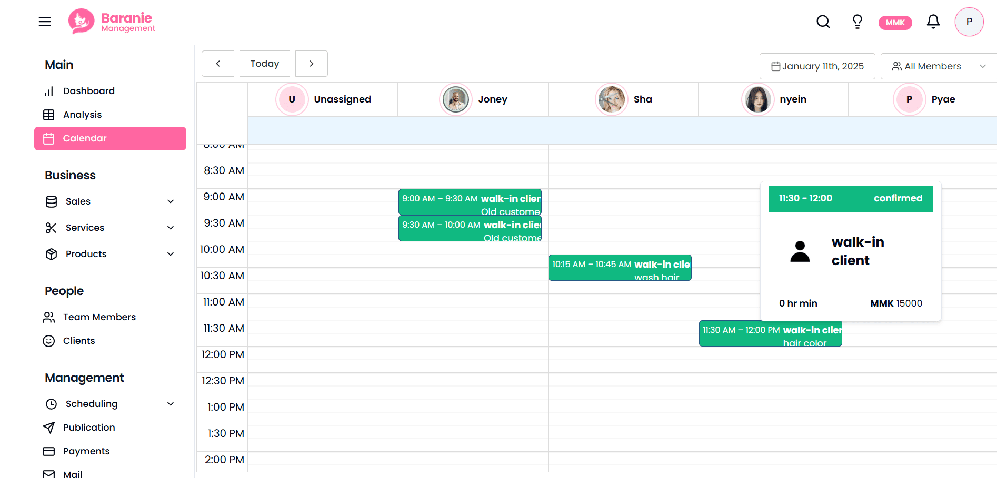Select the Team Members icon

pyautogui.click(x=49, y=317)
